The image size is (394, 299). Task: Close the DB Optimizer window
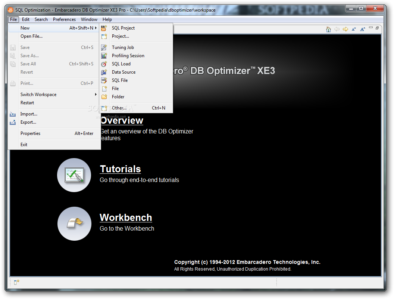tap(375, 8)
